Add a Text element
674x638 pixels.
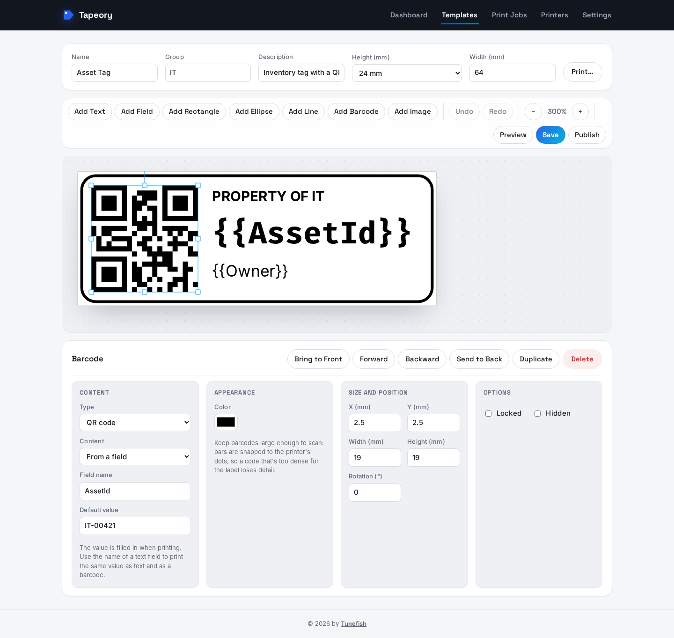pyautogui.click(x=90, y=111)
